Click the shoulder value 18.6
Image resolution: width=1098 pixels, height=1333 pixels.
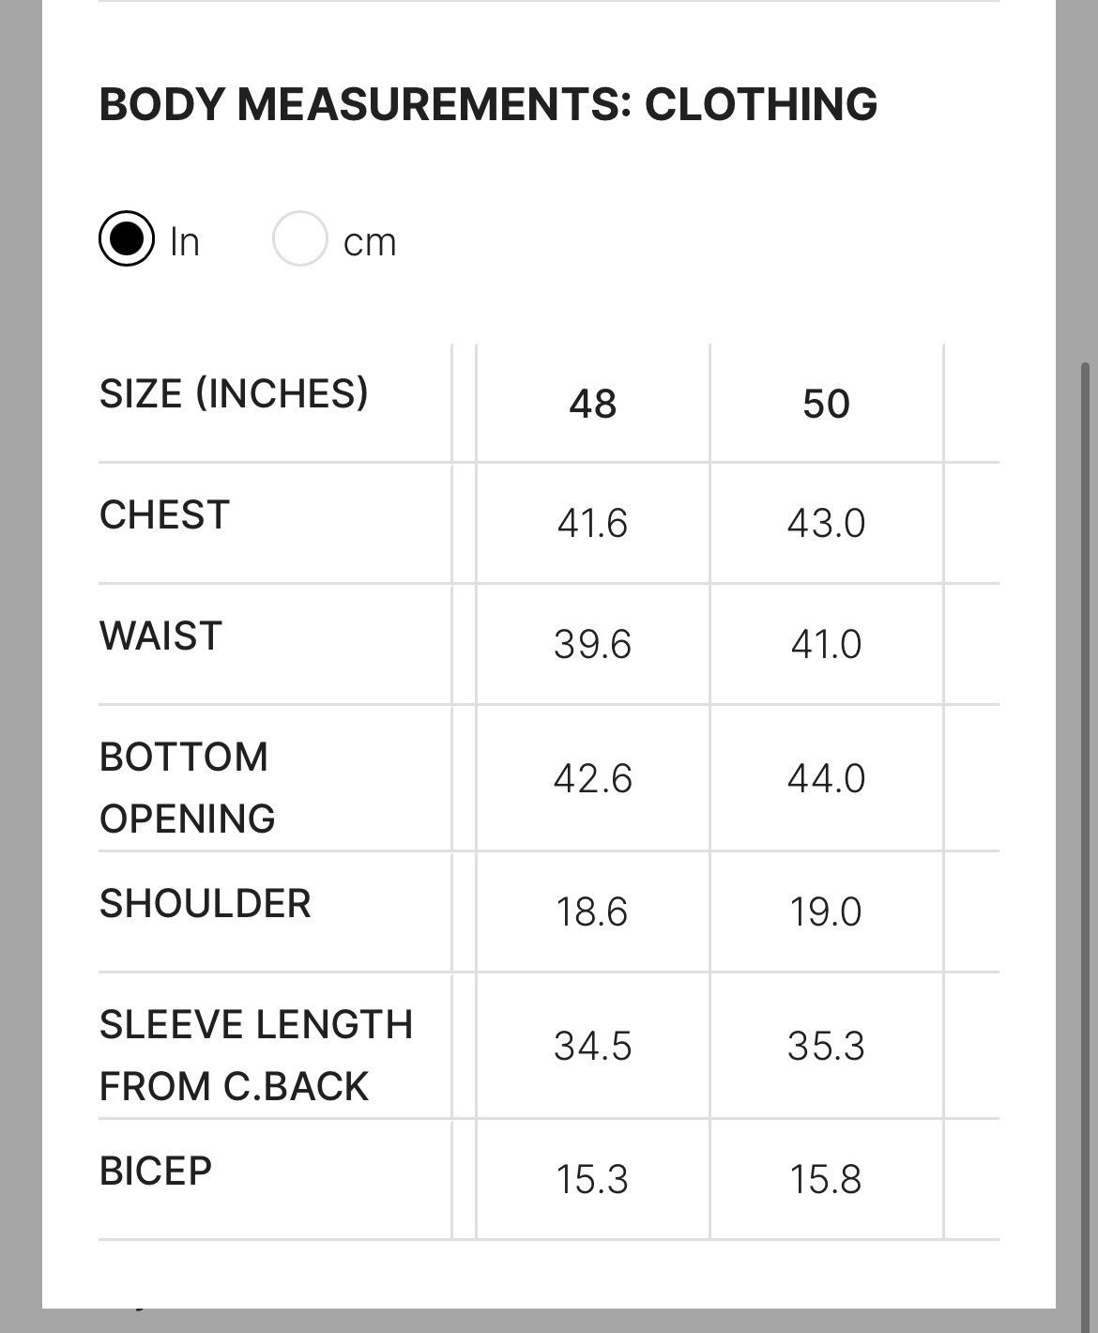coord(592,912)
